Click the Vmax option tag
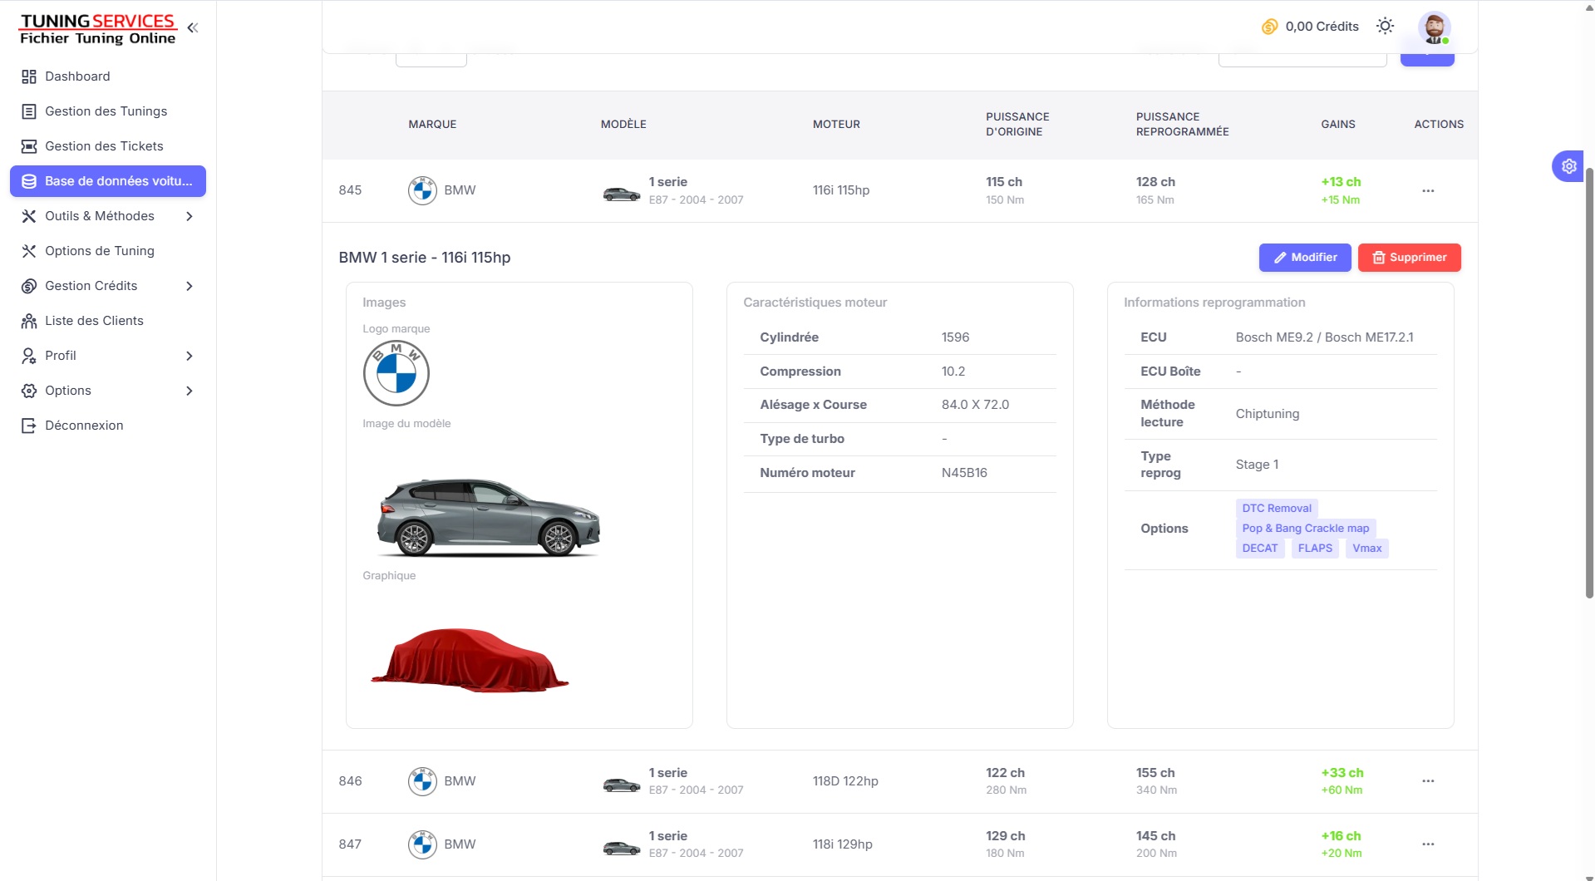The width and height of the screenshot is (1595, 881). click(x=1366, y=548)
